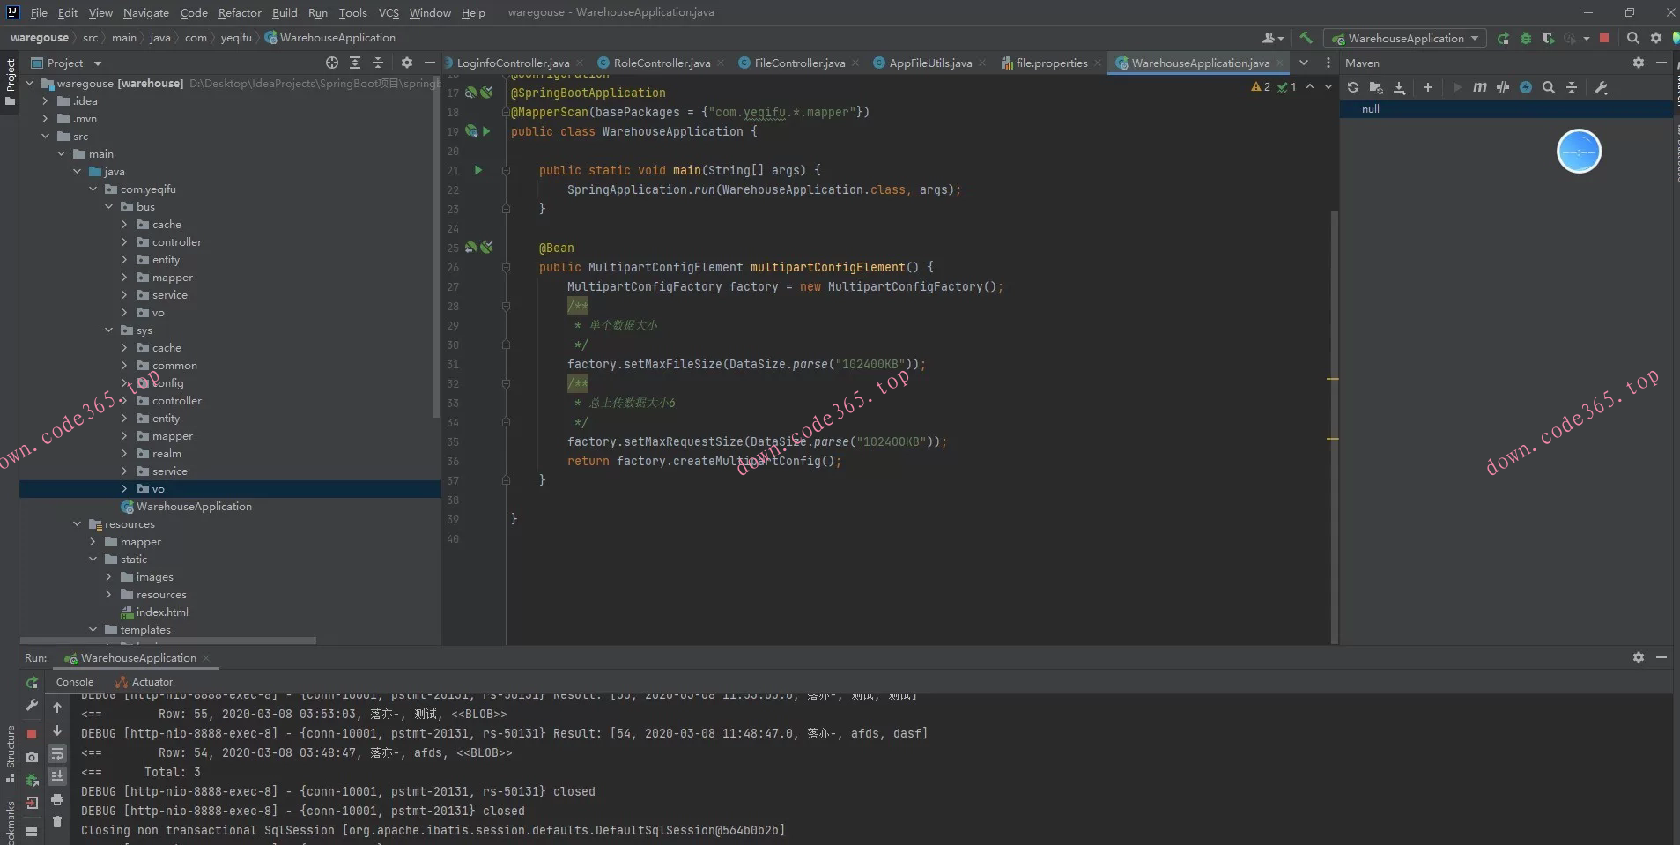This screenshot has height=845, width=1680.
Task: Click Select Opened File crosshair icon
Action: pos(331,63)
